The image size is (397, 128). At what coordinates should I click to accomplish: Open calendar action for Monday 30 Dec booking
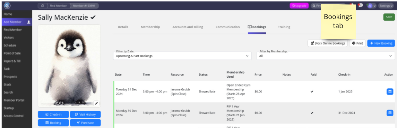pos(390,112)
